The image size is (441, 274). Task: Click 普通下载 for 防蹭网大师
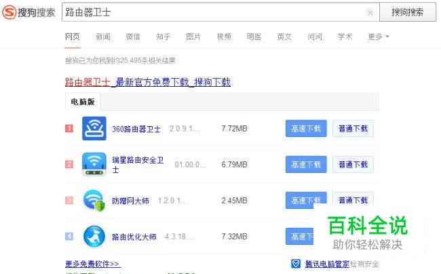click(x=353, y=198)
